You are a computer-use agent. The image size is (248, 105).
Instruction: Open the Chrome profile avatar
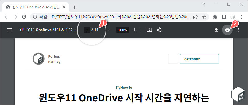click(x=233, y=17)
